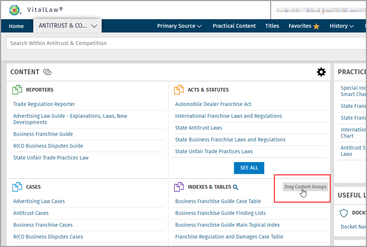This screenshot has width=367, height=247.
Task: Open Titles in the navigation bar
Action: coord(272,26)
